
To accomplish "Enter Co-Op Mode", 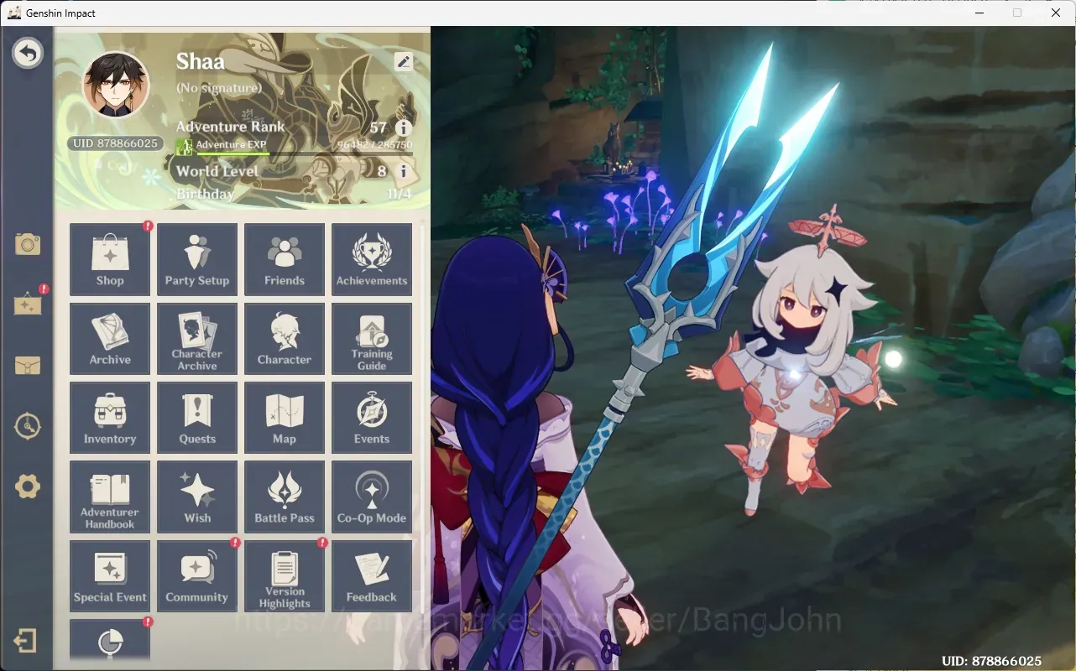I will (x=372, y=497).
